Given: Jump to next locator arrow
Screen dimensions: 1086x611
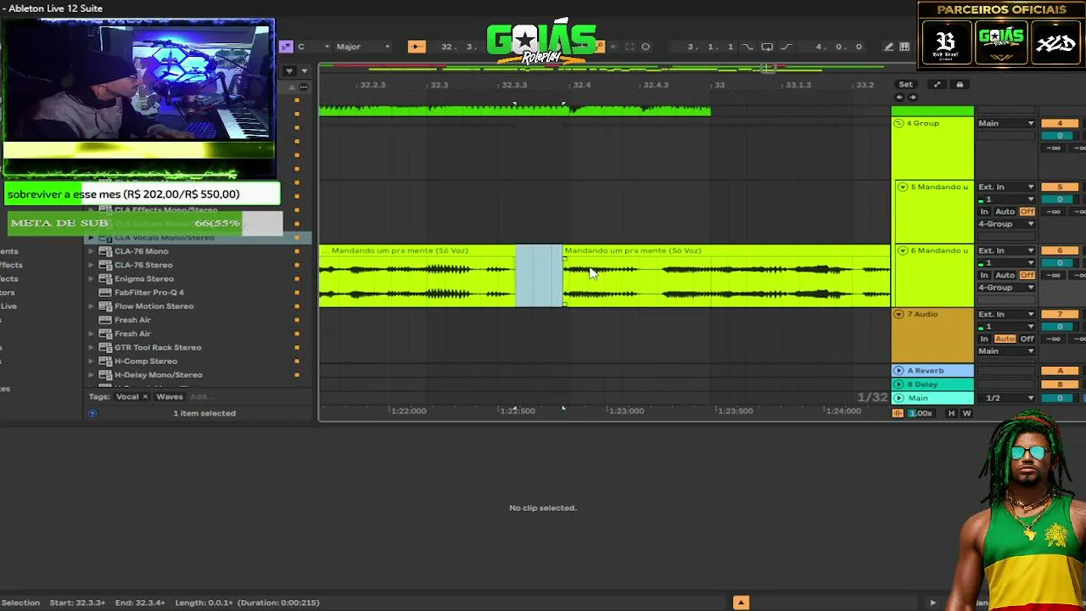Looking at the screenshot, I should tap(913, 97).
